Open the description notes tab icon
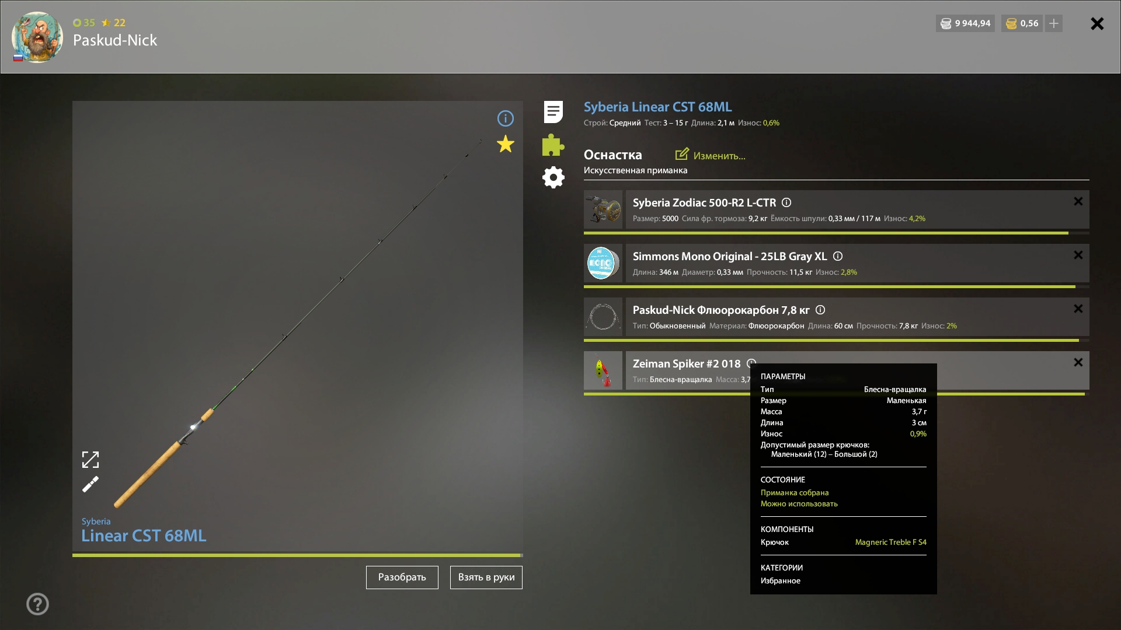 point(553,112)
